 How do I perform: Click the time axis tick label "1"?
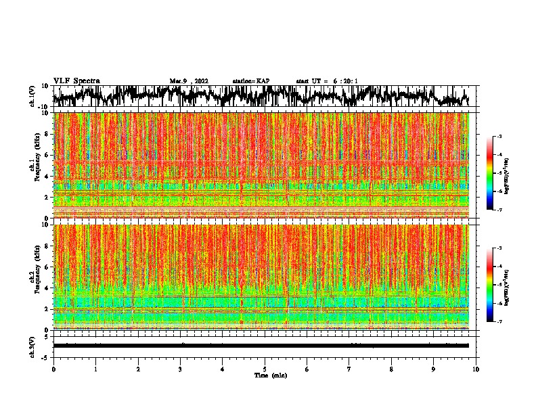[x=95, y=369]
